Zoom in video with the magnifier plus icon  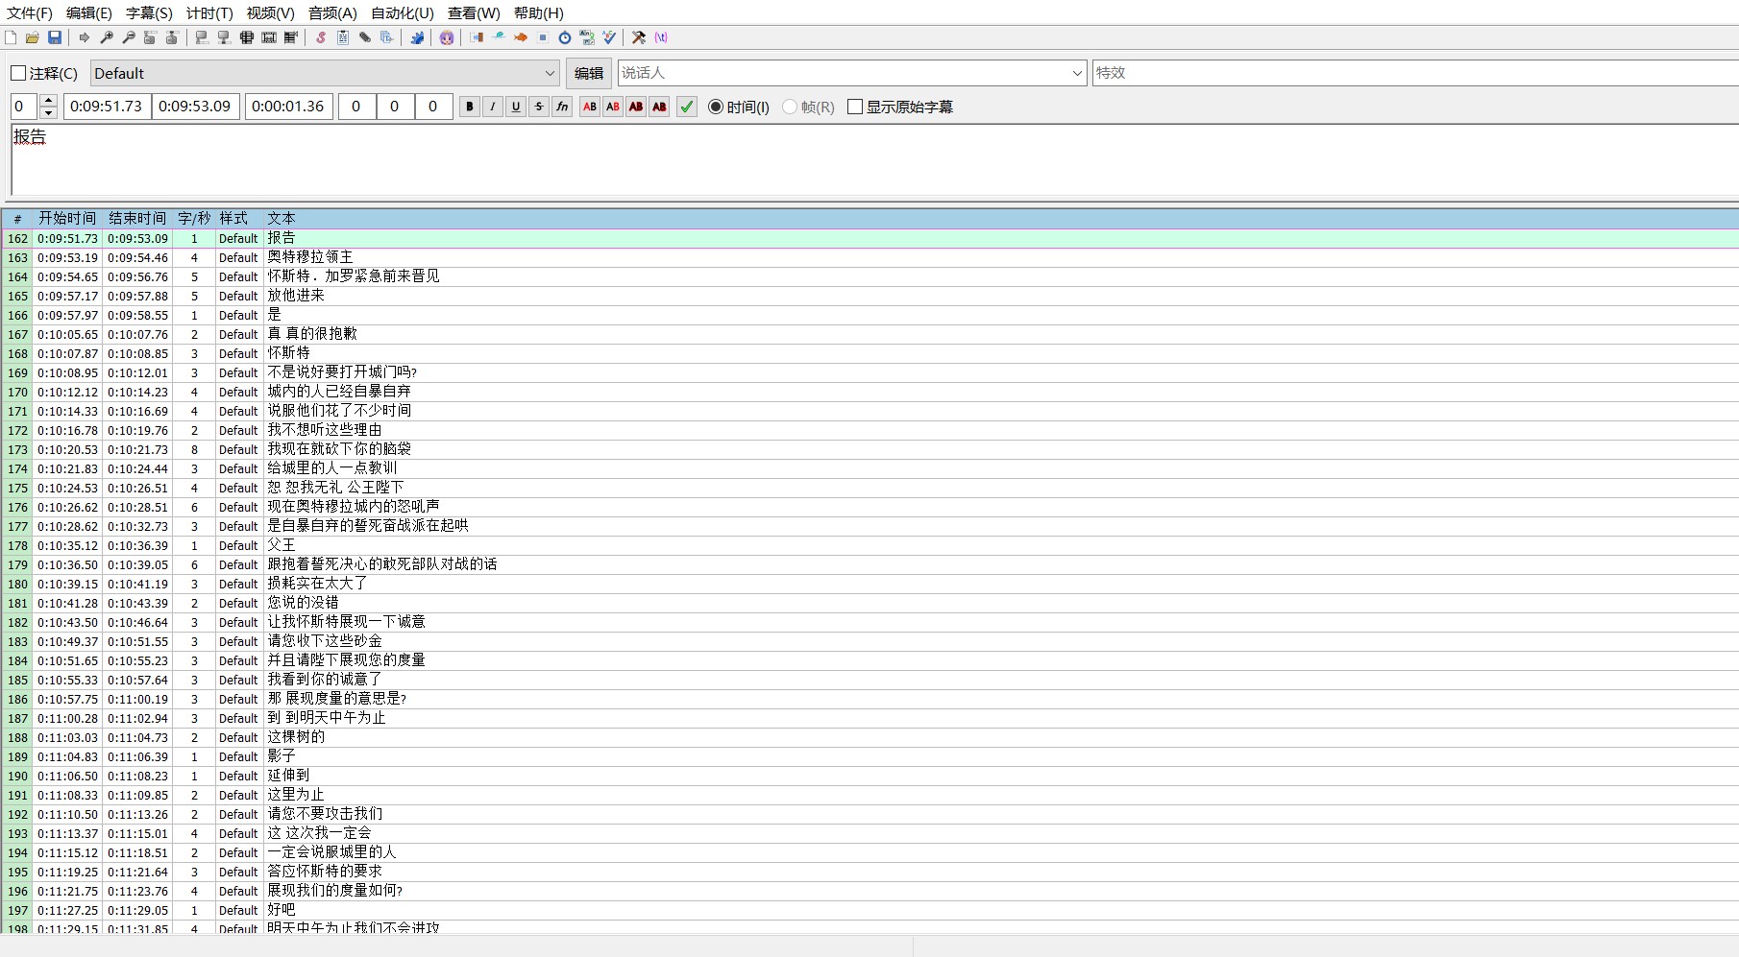107,37
